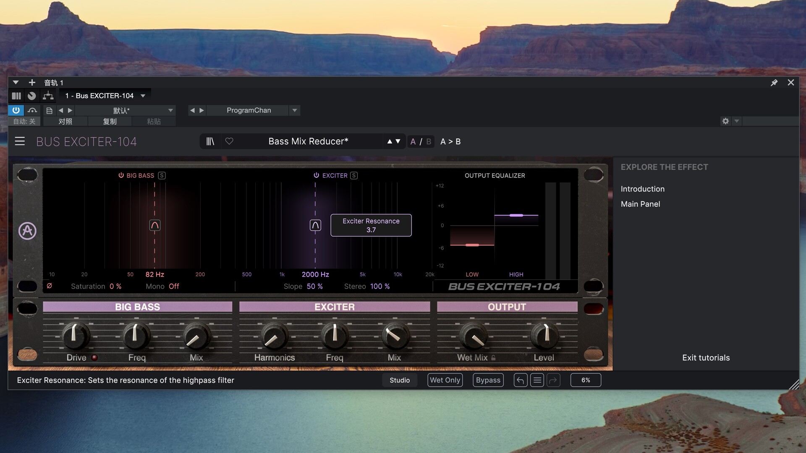
Task: Click automation read icon in host toolbar
Action: (x=32, y=110)
